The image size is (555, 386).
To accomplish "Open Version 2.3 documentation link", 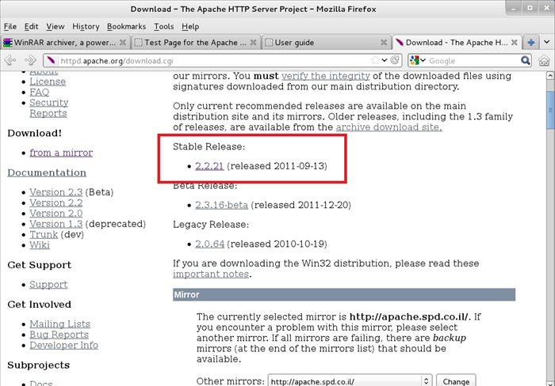I will 56,192.
